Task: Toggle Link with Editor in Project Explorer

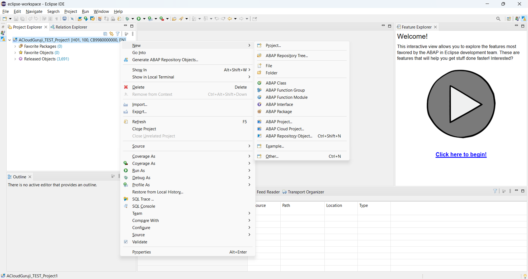Action: point(111,34)
